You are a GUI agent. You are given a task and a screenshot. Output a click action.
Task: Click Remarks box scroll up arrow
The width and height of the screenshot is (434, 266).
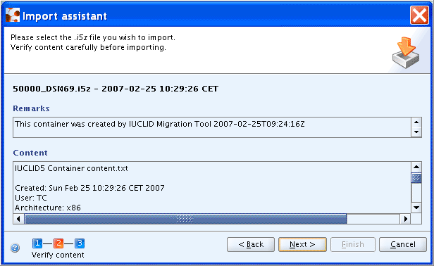click(416, 122)
